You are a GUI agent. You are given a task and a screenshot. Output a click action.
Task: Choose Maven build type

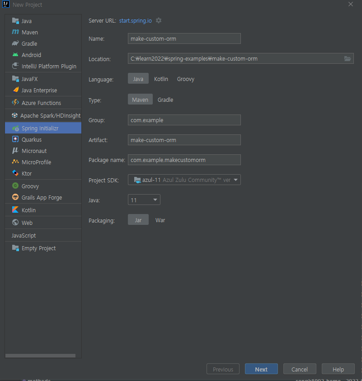(140, 100)
